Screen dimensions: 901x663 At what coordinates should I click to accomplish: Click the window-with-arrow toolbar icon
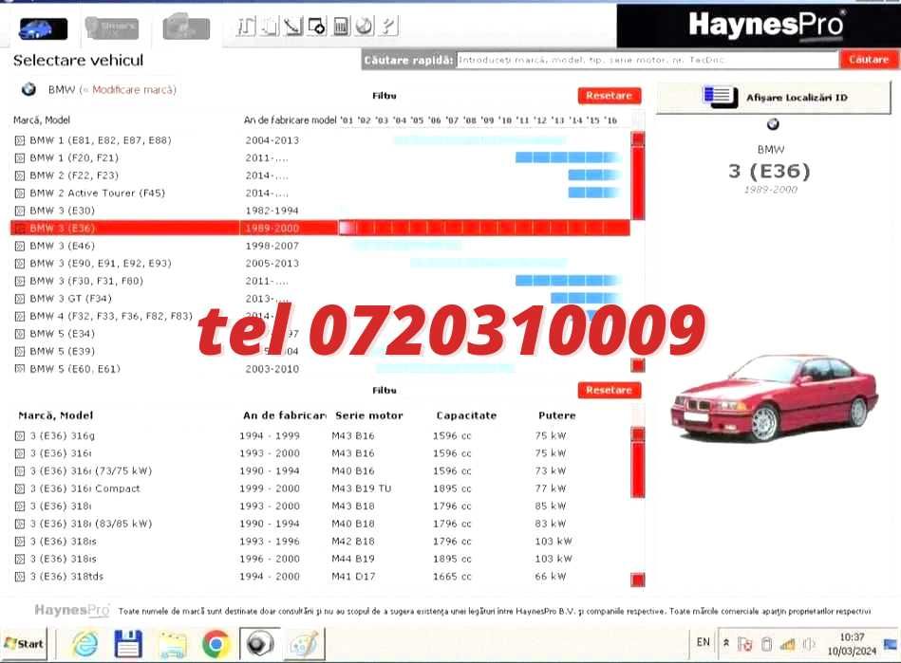tap(317, 27)
